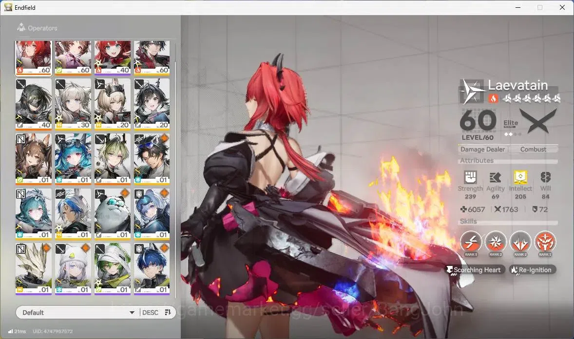Click the fire element badge on Laevatain's card
This screenshot has width=574, height=339.
20,70
